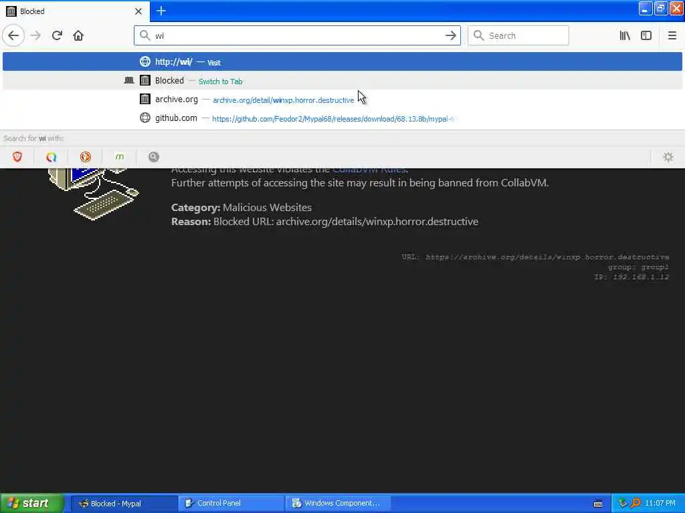The width and height of the screenshot is (685, 513).
Task: Click the Search input field
Action: coord(518,35)
